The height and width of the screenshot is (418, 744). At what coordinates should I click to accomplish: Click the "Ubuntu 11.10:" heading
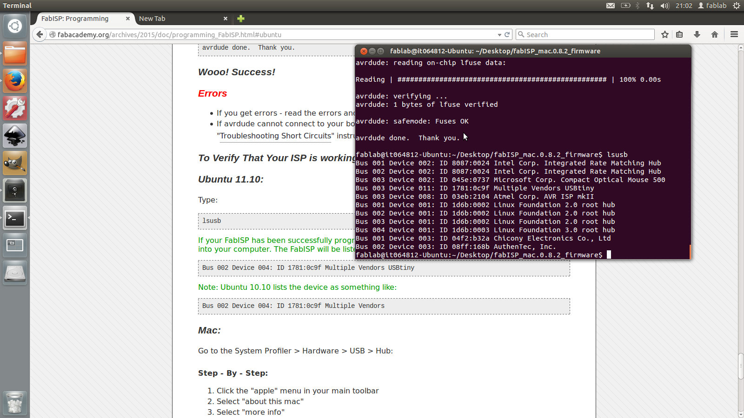(231, 179)
